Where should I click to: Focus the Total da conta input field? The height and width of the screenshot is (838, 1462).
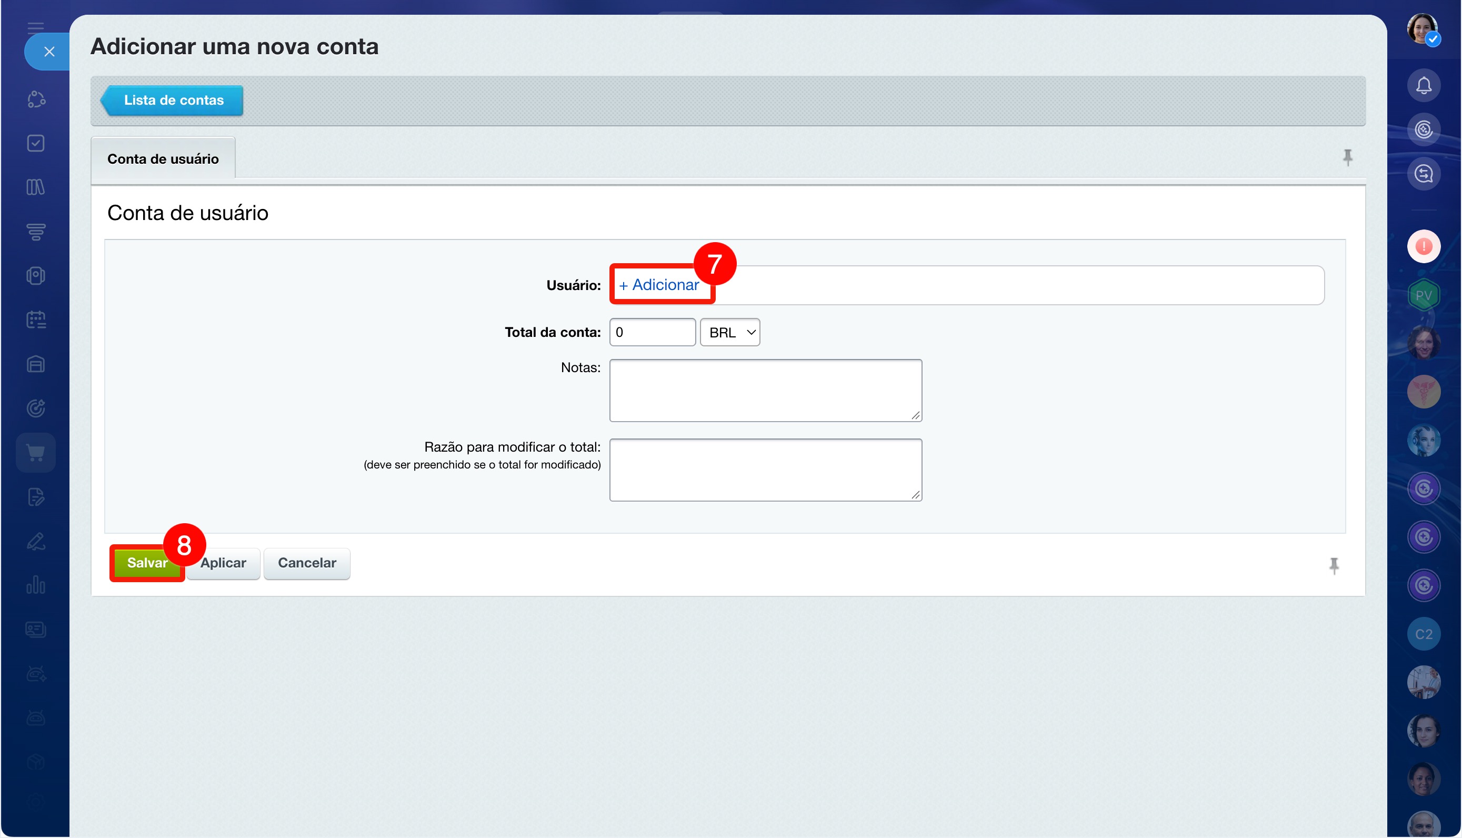click(x=652, y=333)
